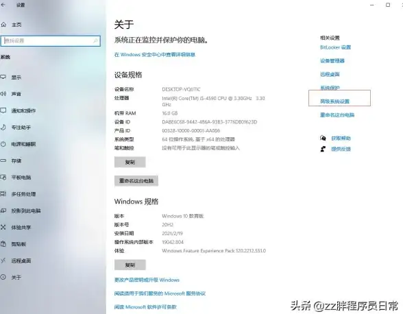Select processor Intel Core i5-4590 text
Image resolution: width=403 pixels, height=314 pixels.
click(213, 101)
